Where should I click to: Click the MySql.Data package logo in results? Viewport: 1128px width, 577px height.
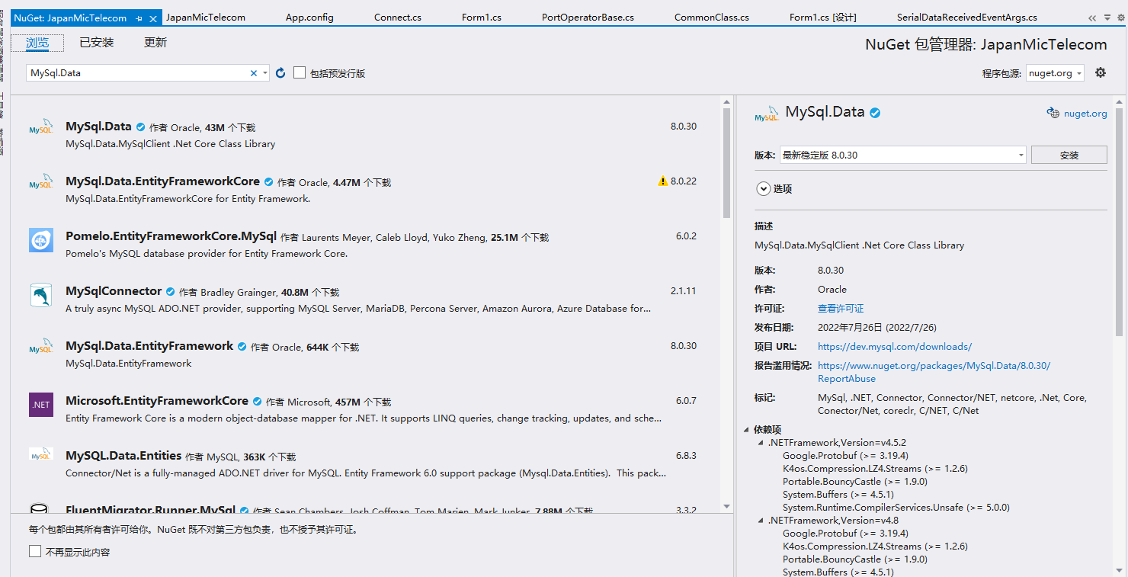tap(41, 127)
